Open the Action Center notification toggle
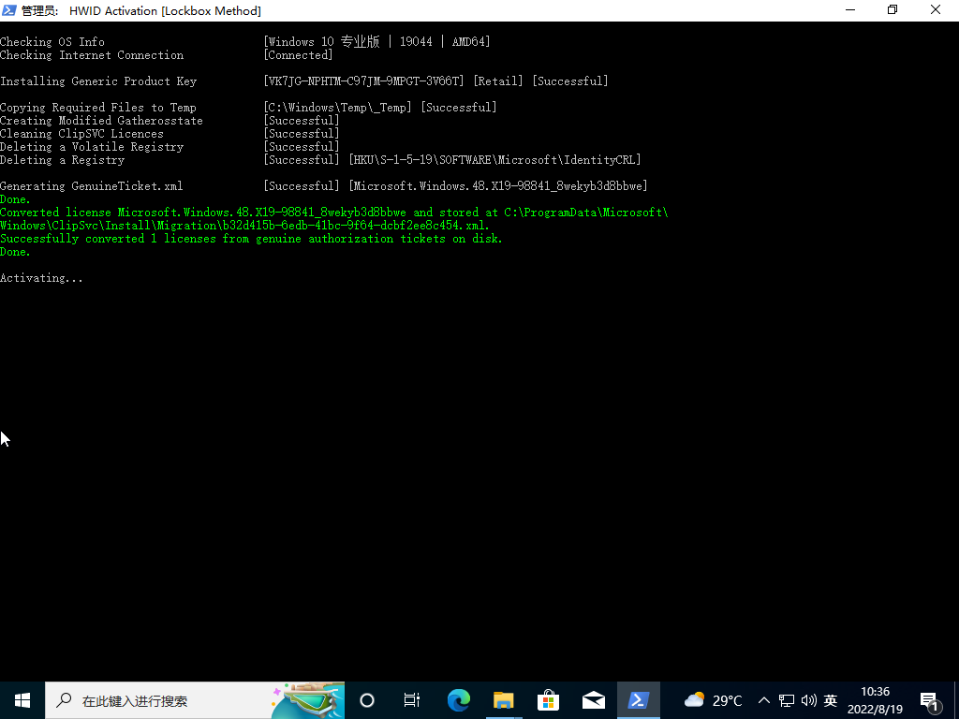Viewport: 959px width, 719px height. [930, 699]
